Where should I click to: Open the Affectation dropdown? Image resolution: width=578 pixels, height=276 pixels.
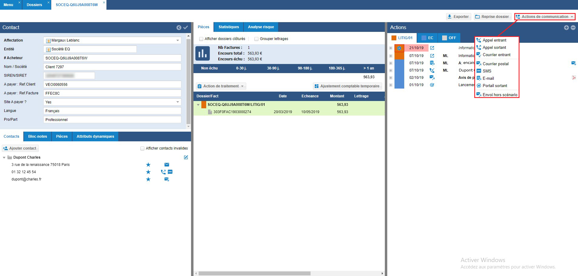pyautogui.click(x=177, y=40)
